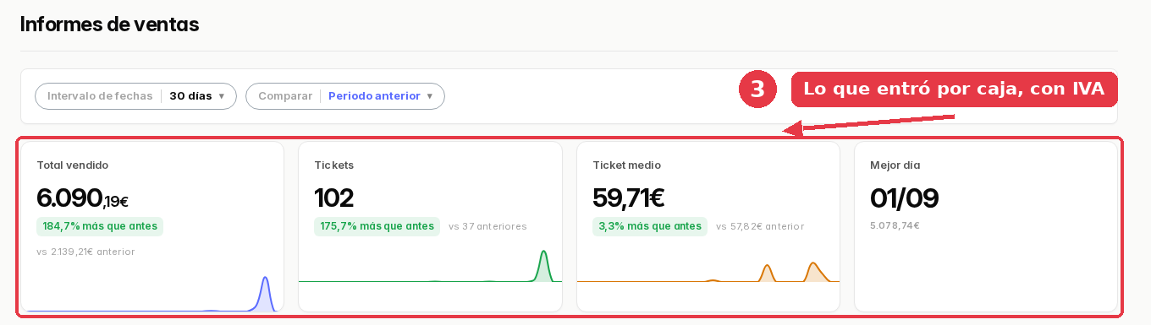The height and width of the screenshot is (325, 1151).
Task: Click the 6.090,19€ total value
Action: tap(82, 198)
